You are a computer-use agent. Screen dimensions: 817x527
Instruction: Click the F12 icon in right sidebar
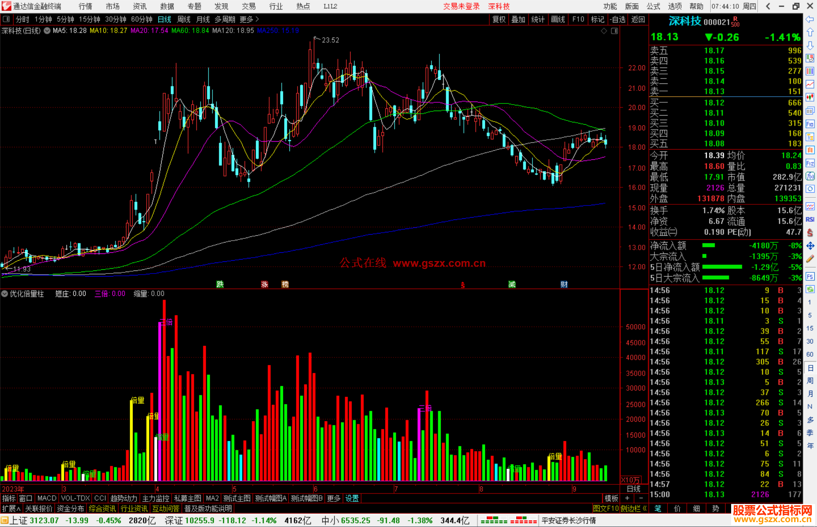[x=810, y=163]
